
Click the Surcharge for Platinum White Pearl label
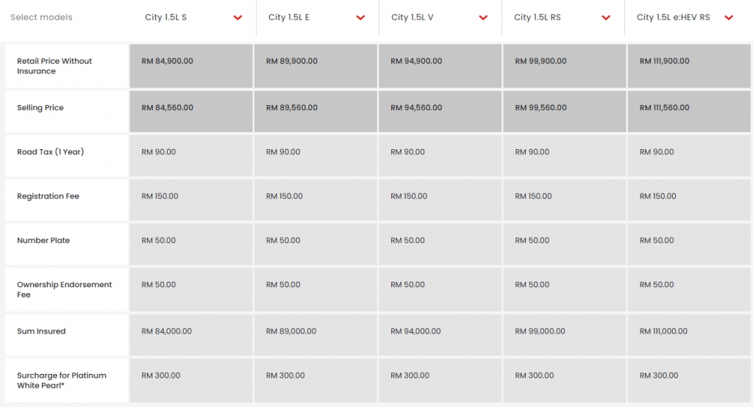tap(61, 380)
